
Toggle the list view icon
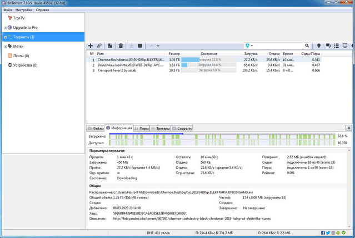click(x=337, y=45)
